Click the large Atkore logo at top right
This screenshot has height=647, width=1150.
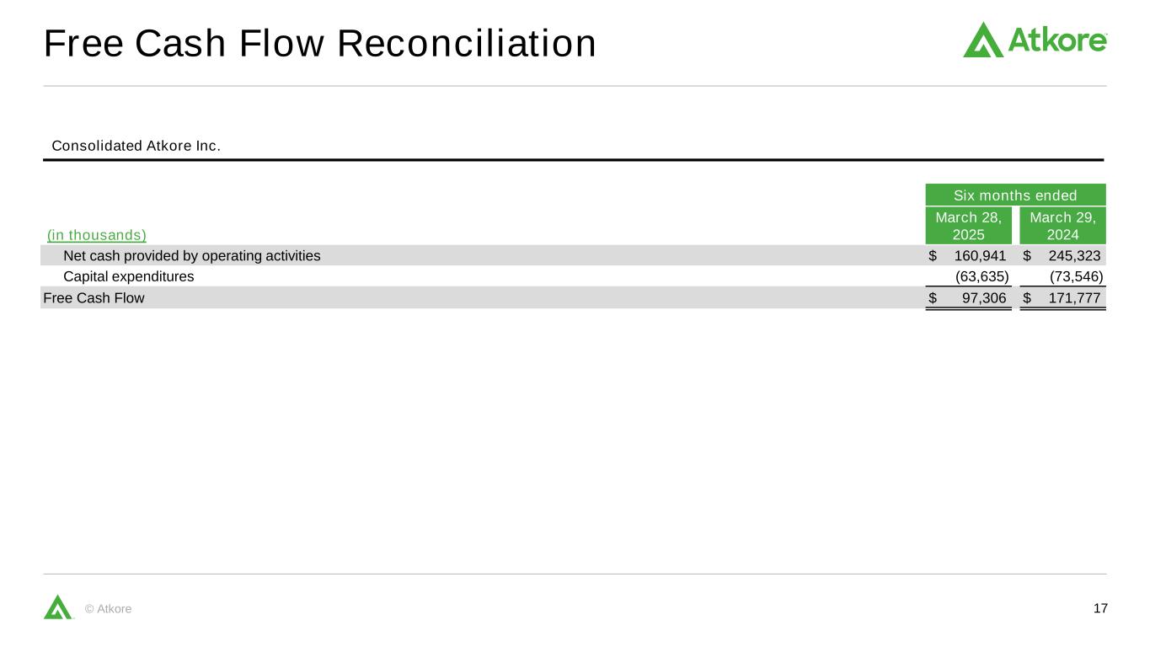point(1035,40)
